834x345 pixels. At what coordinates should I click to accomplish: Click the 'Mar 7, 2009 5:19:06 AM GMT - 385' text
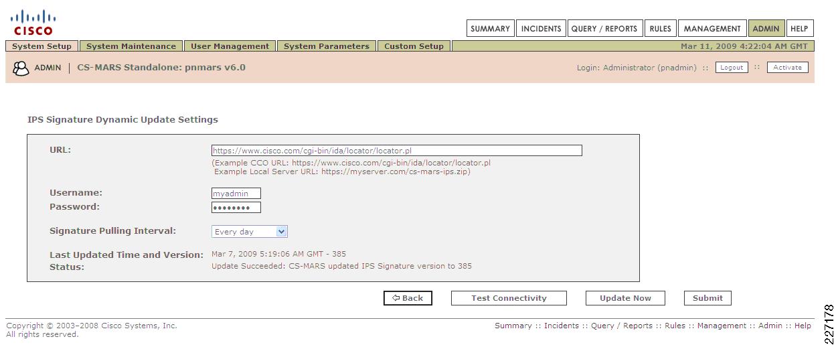[x=278, y=254]
